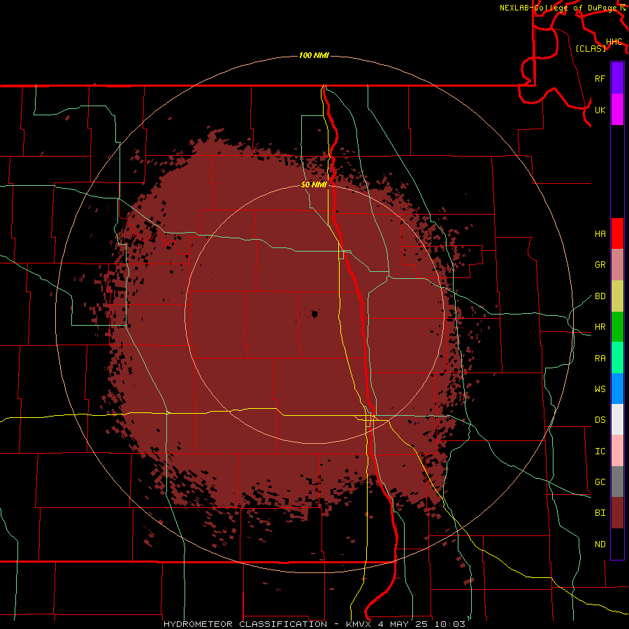Click the WS legend label
Image resolution: width=629 pixels, height=629 pixels.
[x=600, y=389]
